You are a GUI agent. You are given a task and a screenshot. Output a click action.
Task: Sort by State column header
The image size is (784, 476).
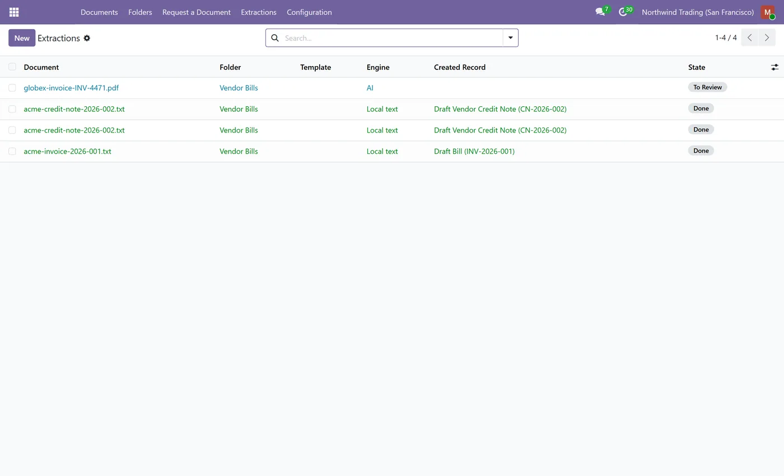click(x=697, y=67)
